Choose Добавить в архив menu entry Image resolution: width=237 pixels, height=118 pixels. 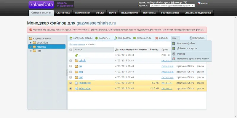pos(187,48)
